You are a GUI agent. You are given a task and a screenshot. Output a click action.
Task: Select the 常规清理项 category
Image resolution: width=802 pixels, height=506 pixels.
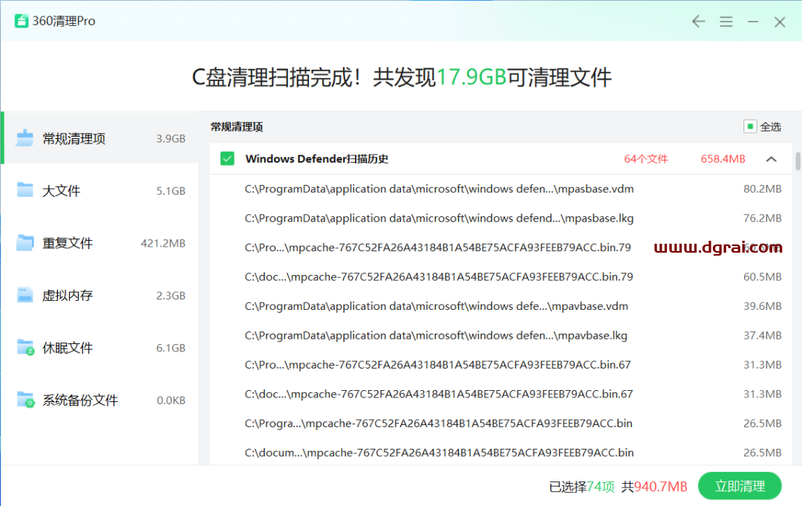click(100, 138)
